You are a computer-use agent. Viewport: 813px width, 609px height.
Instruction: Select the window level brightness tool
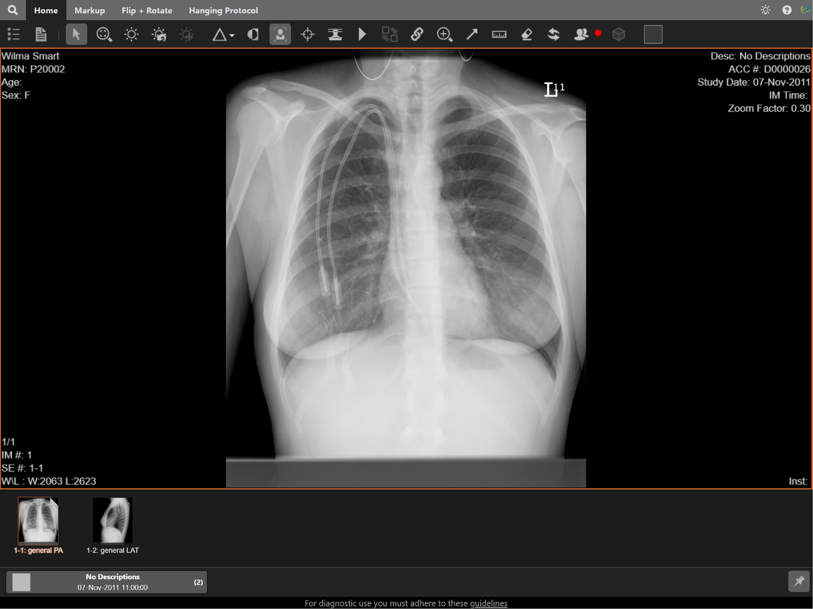pos(131,34)
